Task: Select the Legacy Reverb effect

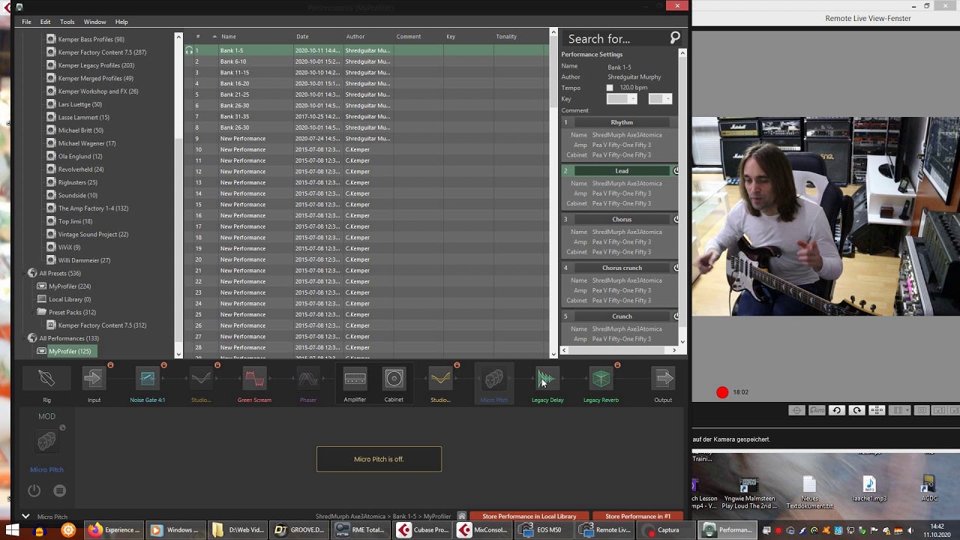Action: tap(601, 379)
